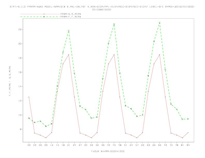Click the title's second line 201508010000
This screenshot has width=205, height=158.
(102, 10)
